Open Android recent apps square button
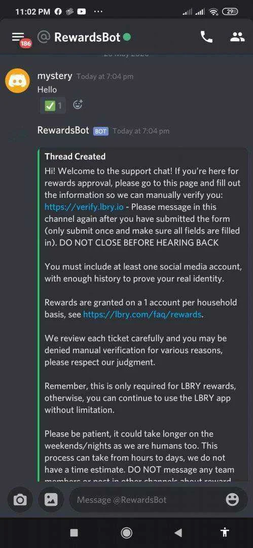The height and width of the screenshot is (548, 253). click(x=74, y=533)
